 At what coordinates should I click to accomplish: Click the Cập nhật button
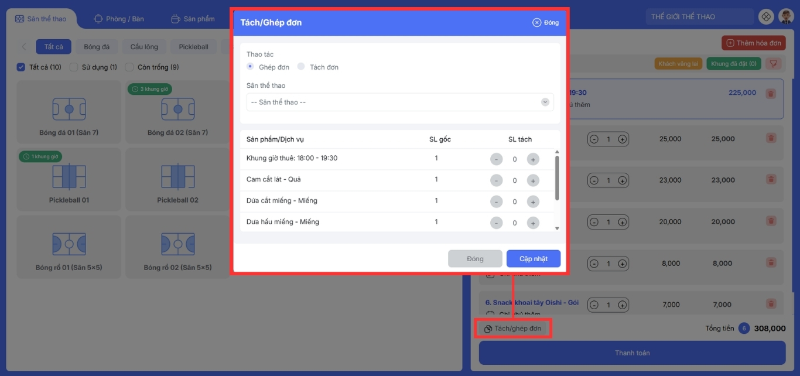coord(533,259)
